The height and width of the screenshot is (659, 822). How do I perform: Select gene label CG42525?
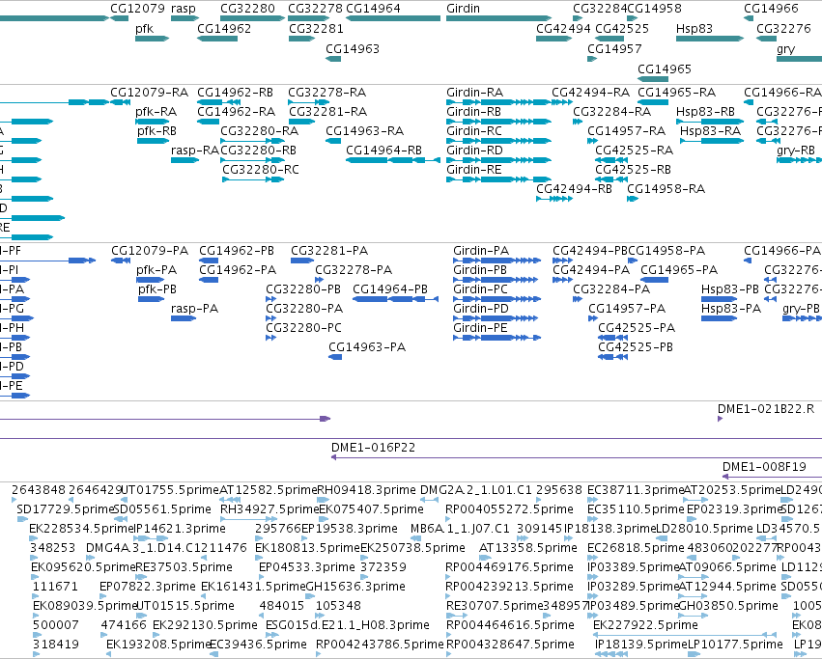[x=622, y=28]
